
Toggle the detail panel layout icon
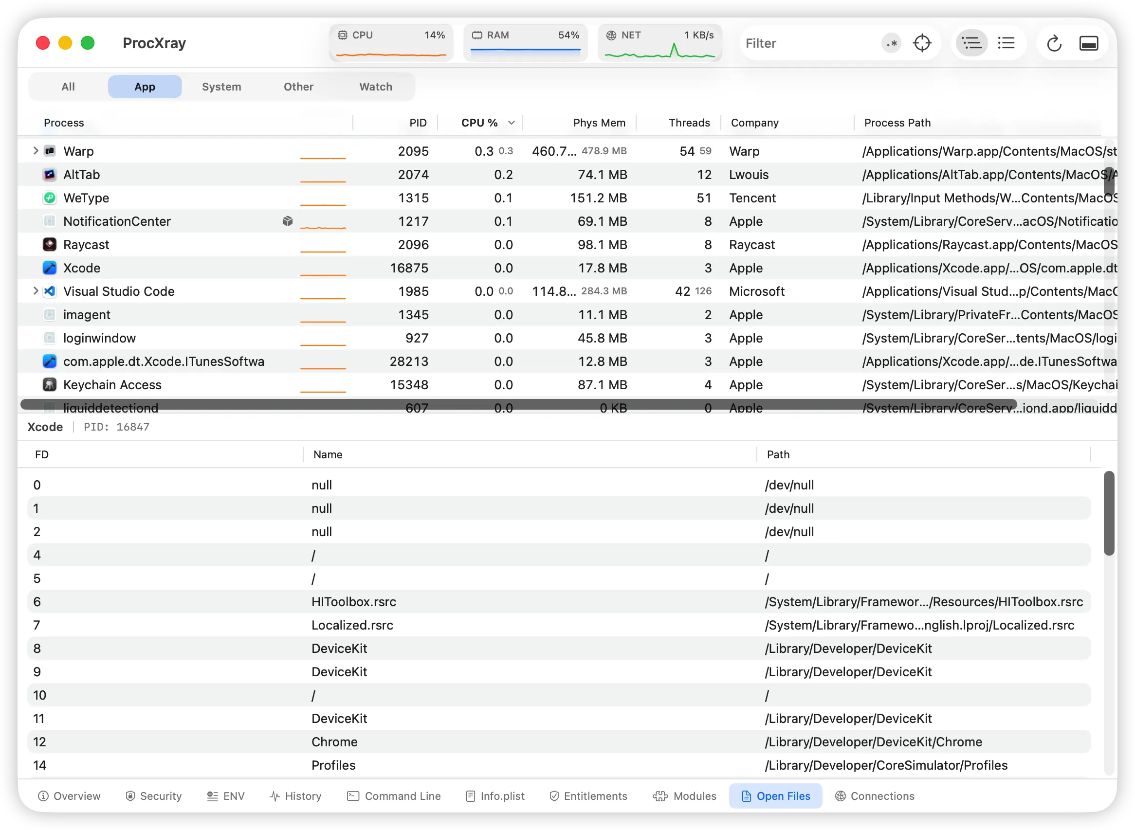tap(1089, 43)
